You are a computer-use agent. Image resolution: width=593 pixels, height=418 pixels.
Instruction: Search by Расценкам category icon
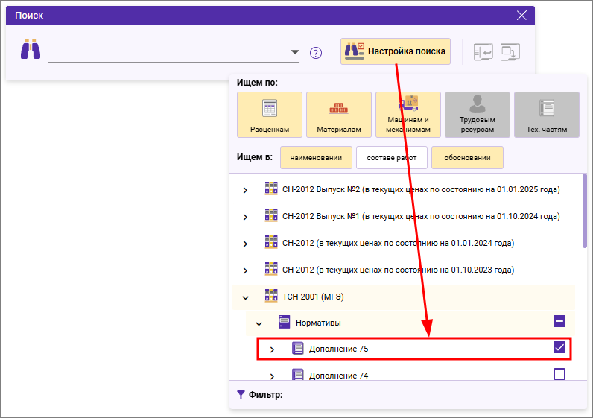[270, 115]
